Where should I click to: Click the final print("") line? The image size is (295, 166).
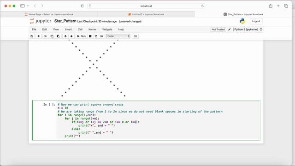[x=72, y=136]
